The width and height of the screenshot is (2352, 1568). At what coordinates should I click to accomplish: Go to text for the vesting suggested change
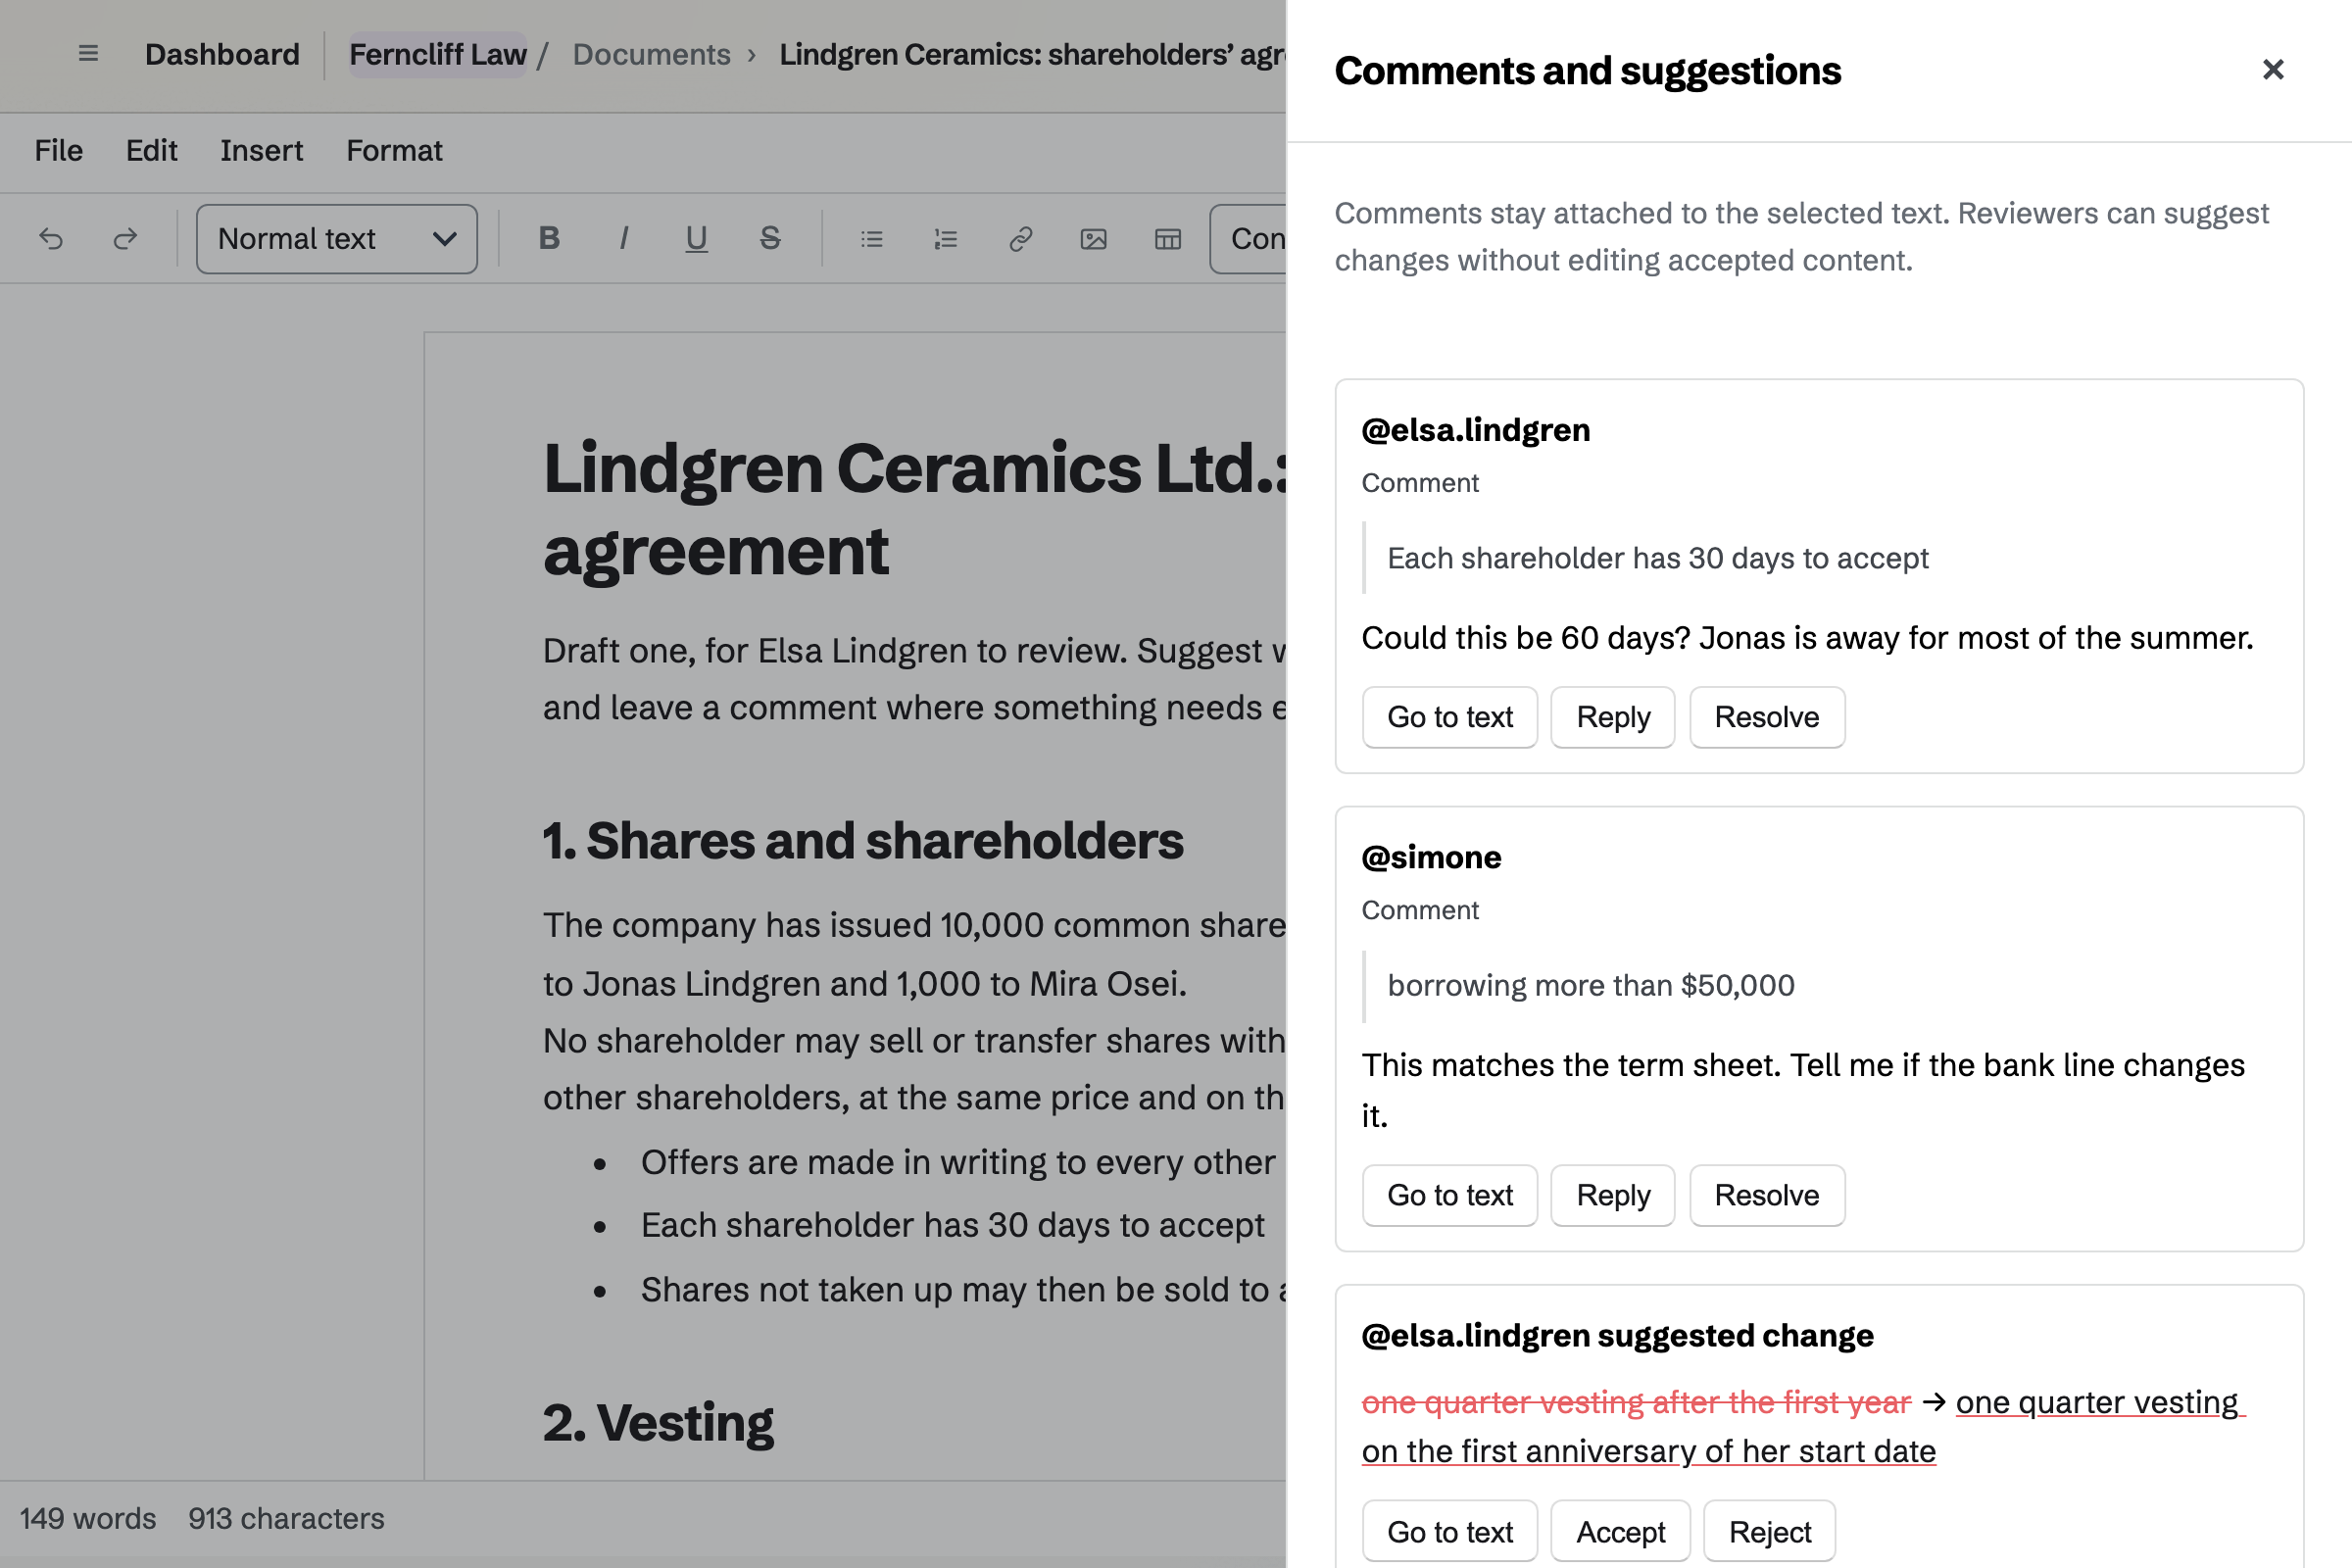pyautogui.click(x=1450, y=1531)
